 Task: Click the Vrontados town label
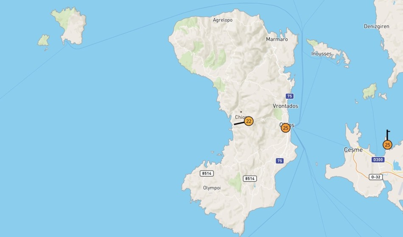[285, 106]
